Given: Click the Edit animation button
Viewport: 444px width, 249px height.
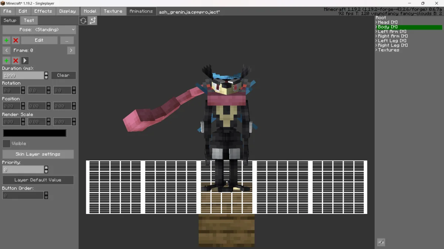Looking at the screenshot, I should 39,40.
